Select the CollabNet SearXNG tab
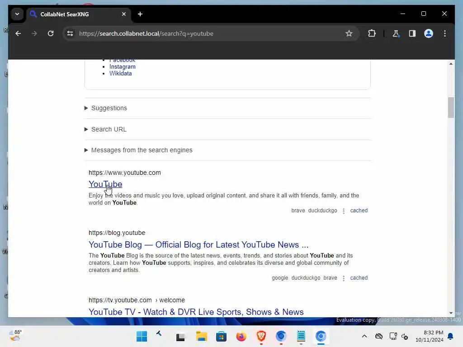Screen dimensions: 463x347 point(78,14)
